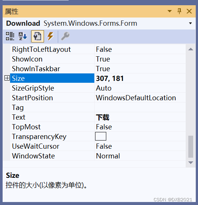Select the WindowState property
The height and width of the screenshot is (205, 198).
tap(52, 156)
